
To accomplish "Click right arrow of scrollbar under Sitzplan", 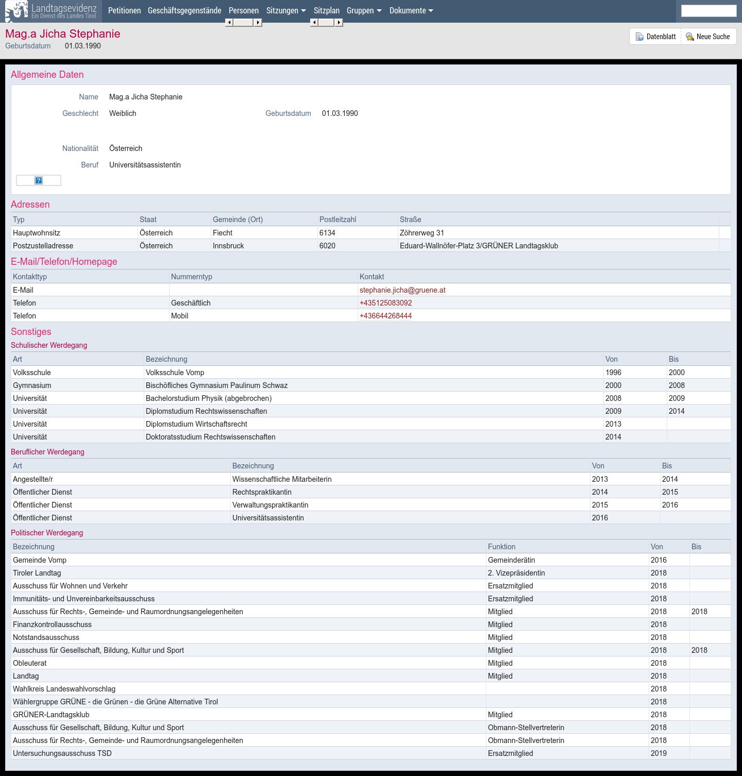I will point(339,22).
